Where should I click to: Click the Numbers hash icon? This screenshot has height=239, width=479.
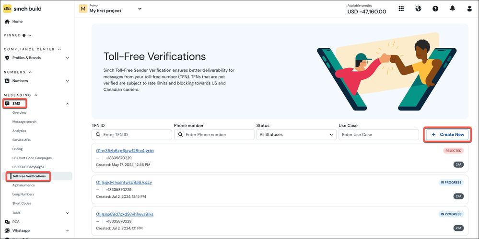tap(7, 81)
